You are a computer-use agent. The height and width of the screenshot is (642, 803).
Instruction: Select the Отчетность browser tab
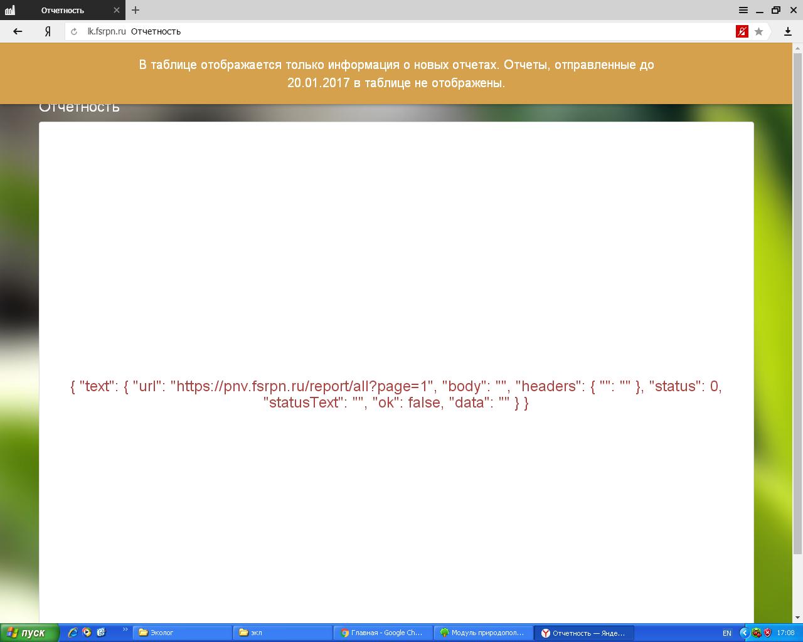pos(63,10)
